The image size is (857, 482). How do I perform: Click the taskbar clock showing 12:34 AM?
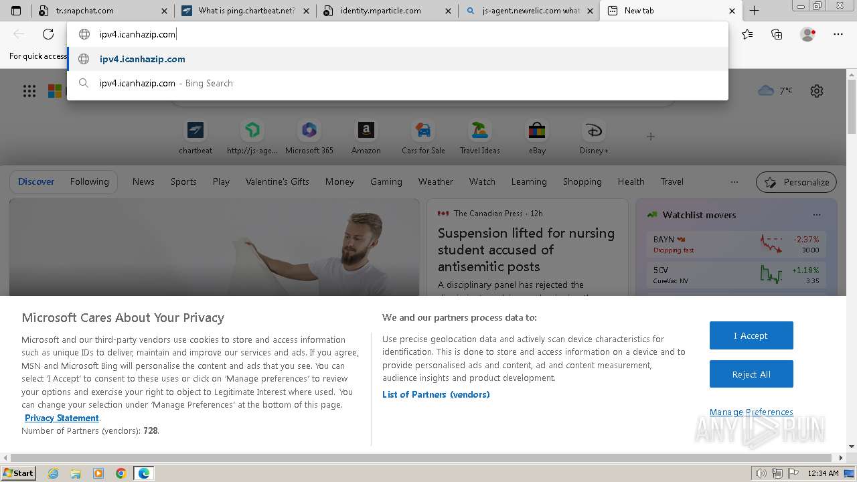click(823, 473)
